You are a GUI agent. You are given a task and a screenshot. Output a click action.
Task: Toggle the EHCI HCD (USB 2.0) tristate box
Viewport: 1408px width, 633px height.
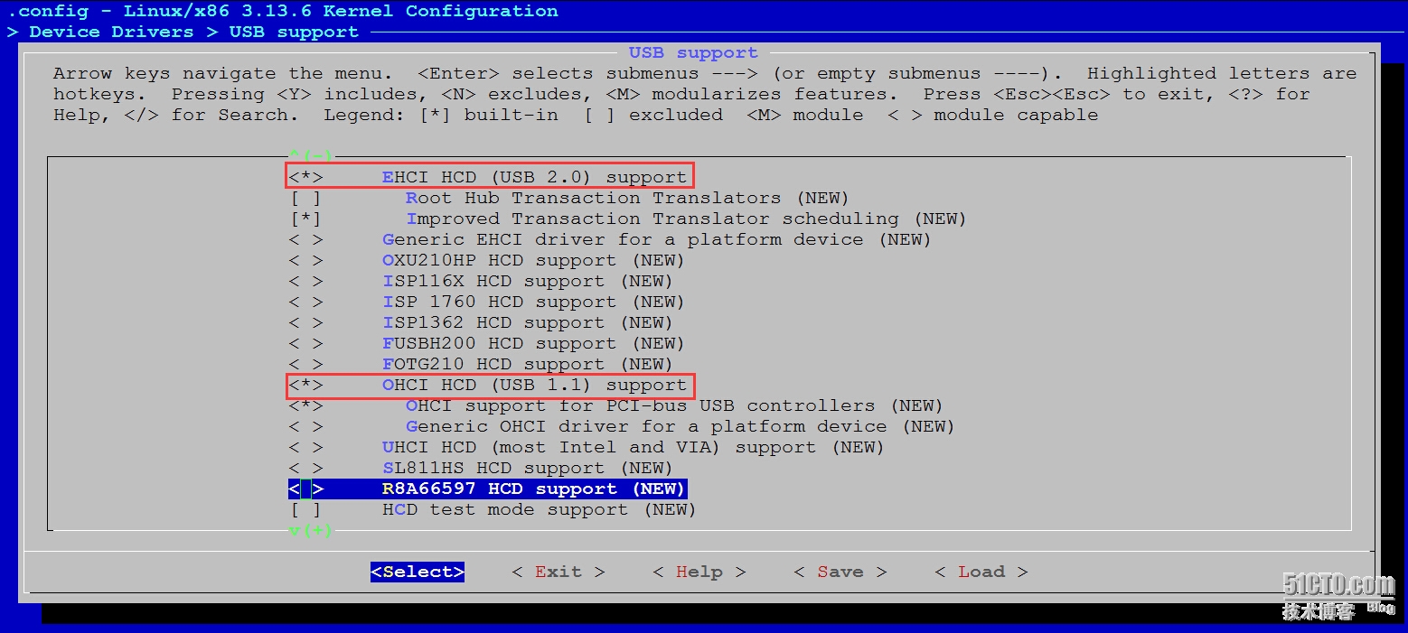tap(306, 177)
